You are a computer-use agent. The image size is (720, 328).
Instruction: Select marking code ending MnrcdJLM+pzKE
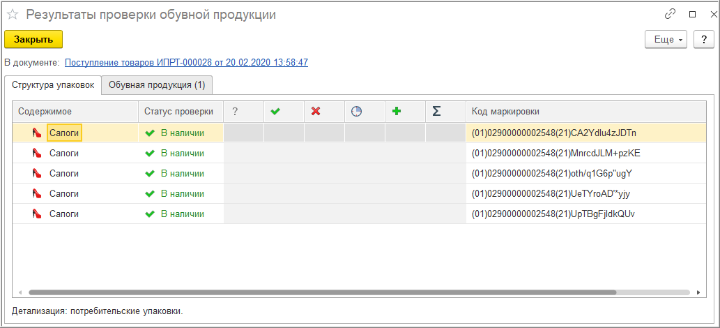[556, 154]
